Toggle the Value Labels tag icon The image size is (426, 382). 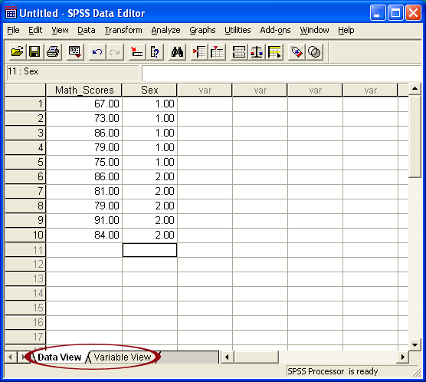(x=297, y=51)
